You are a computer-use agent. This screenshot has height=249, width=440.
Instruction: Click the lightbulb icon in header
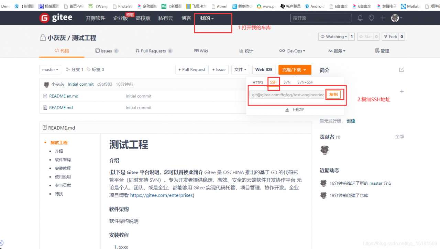[x=371, y=18]
